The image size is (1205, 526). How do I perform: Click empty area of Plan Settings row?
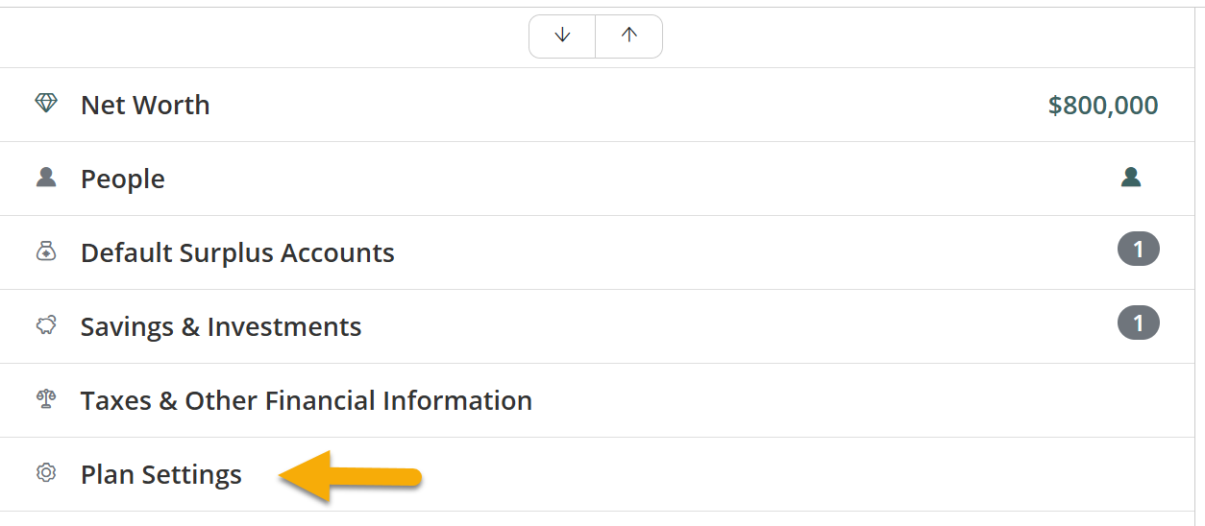[x=769, y=474]
